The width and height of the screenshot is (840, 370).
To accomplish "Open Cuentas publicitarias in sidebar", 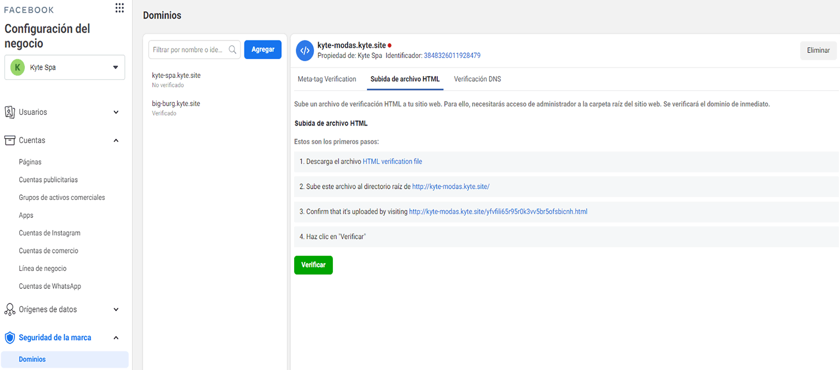I will pyautogui.click(x=48, y=180).
